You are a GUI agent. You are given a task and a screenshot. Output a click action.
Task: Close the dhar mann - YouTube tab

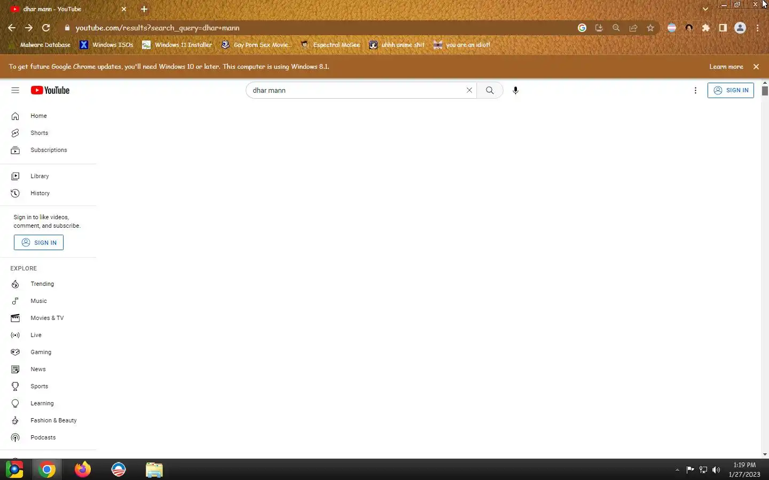click(x=124, y=9)
